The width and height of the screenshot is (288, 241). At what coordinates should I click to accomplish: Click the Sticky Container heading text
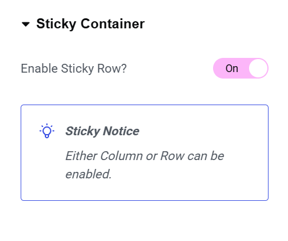point(90,24)
